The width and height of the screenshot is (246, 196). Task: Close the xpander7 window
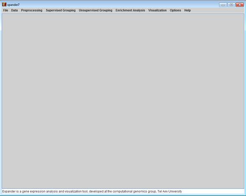click(x=240, y=5)
